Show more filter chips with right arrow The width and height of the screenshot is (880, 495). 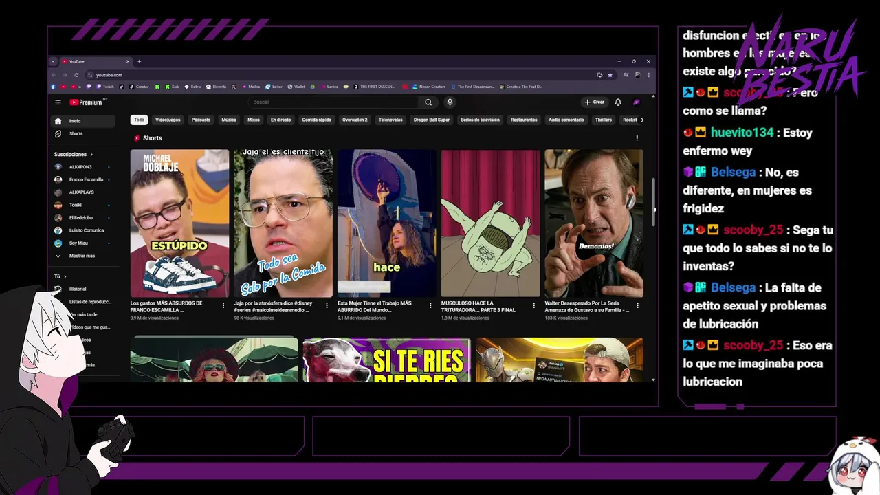pyautogui.click(x=642, y=120)
